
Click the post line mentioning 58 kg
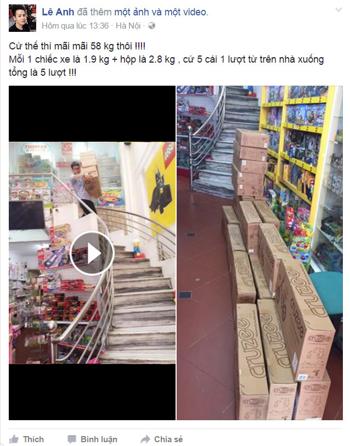[77, 46]
